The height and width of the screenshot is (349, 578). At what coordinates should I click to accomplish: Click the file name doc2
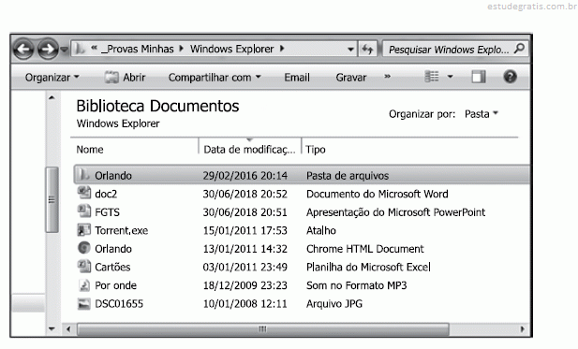click(x=106, y=194)
